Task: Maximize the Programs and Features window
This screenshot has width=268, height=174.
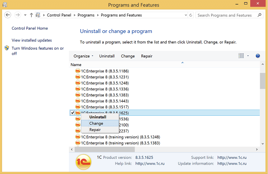Action: point(246,3)
